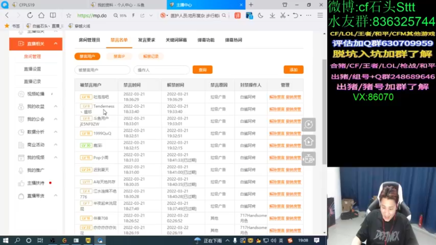Select the 禁言用户 filter pill
Screen dimensions: 436x245
pyautogui.click(x=87, y=57)
